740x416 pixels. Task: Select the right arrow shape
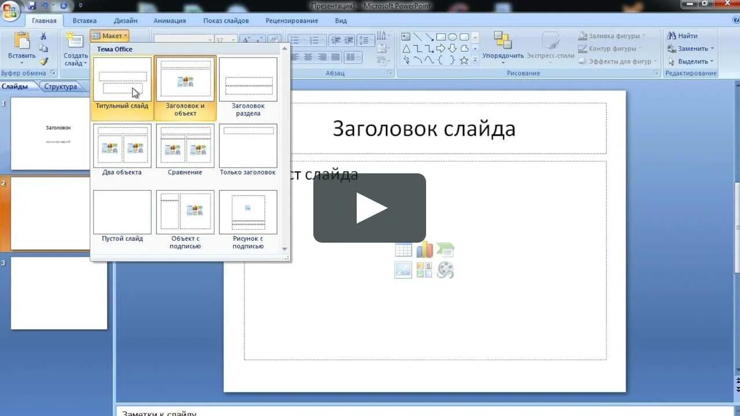point(441,49)
